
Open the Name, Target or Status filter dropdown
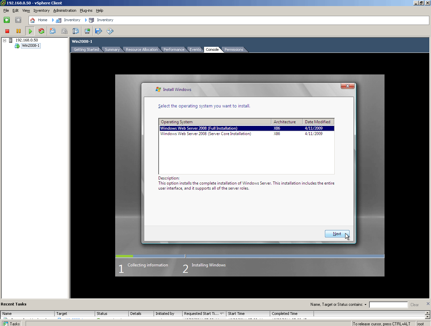click(365, 304)
